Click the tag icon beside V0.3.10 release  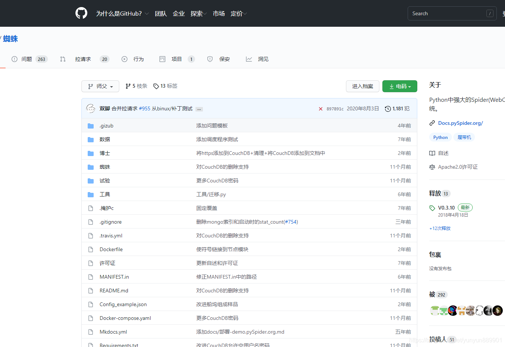click(x=432, y=208)
